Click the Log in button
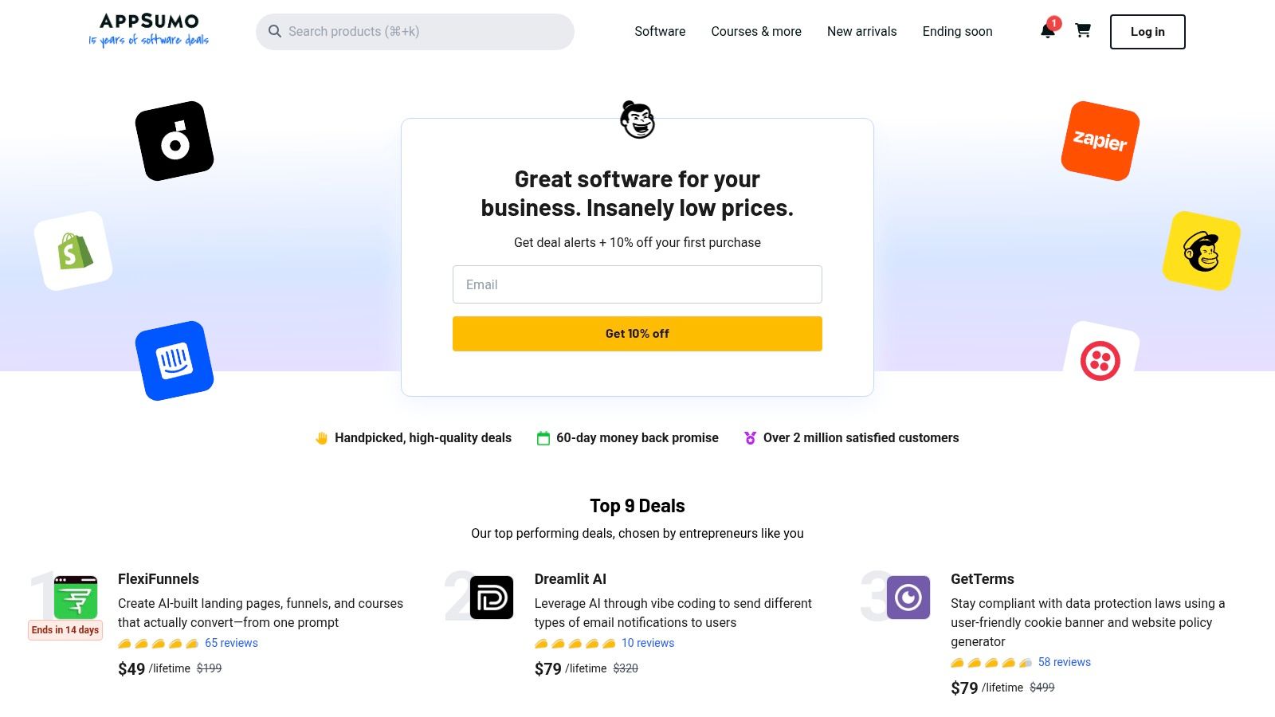The width and height of the screenshot is (1275, 717). pos(1147,31)
